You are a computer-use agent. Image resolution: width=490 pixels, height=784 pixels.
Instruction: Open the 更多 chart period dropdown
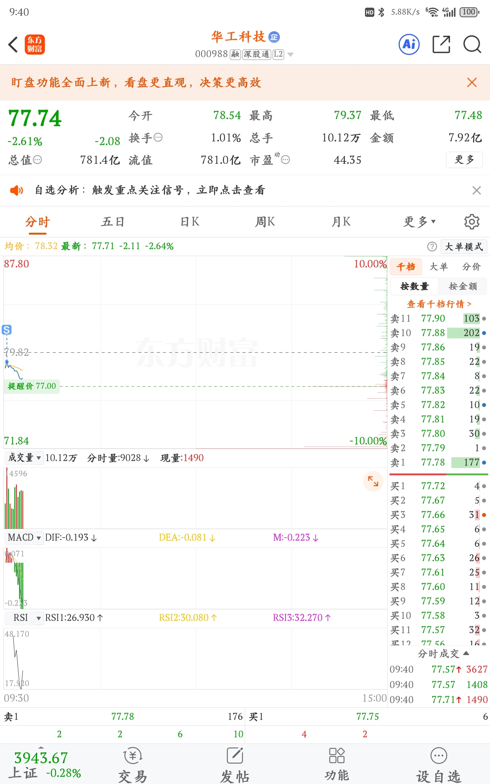(419, 222)
